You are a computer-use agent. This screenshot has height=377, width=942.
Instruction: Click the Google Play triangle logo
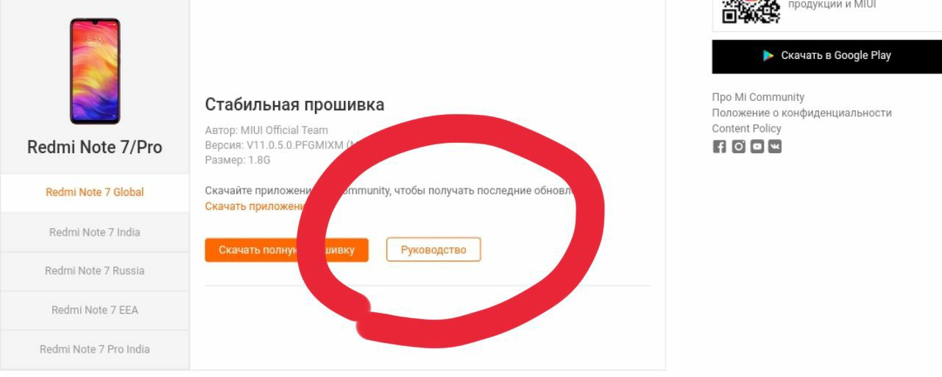click(x=768, y=55)
